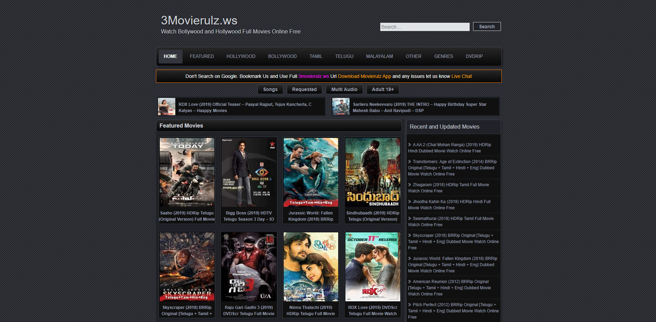Open Jhootha Kahin Ka (2019) link

click(449, 205)
